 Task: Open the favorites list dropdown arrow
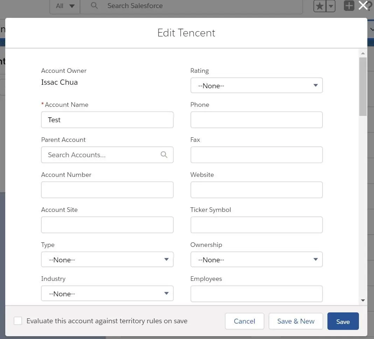coord(331,6)
